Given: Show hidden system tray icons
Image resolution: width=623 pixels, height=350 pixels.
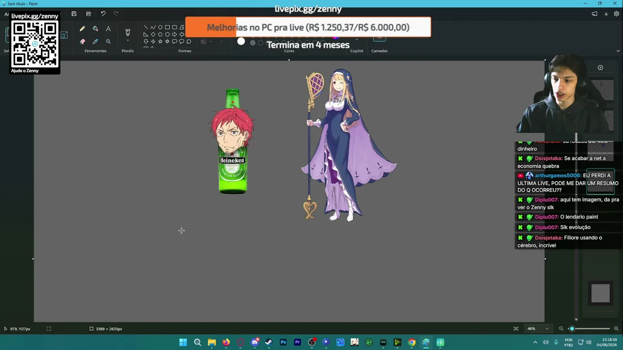Looking at the screenshot, I should point(535,342).
